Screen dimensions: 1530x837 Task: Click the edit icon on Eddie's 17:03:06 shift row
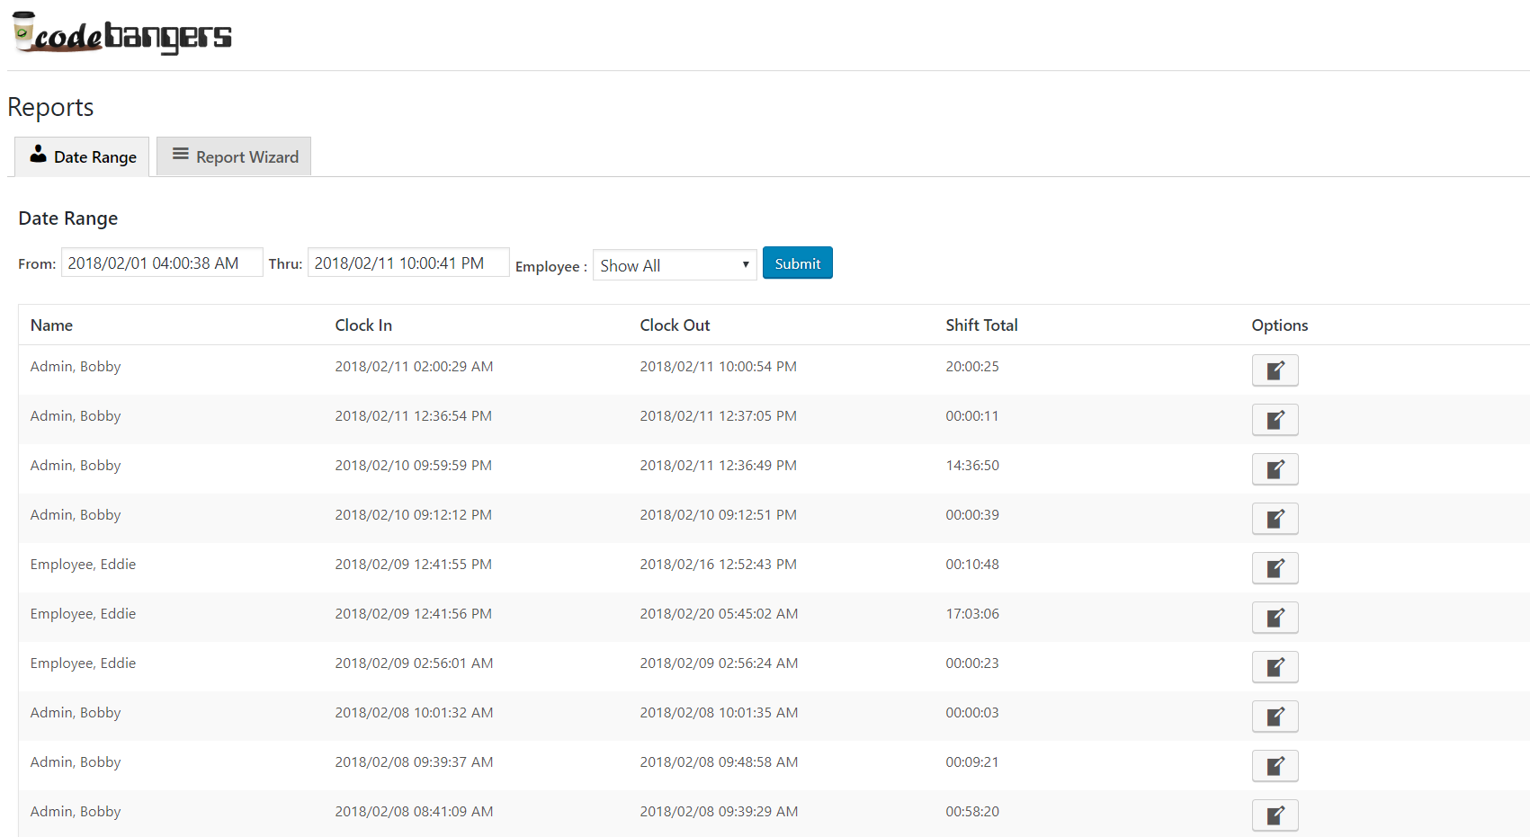pyautogui.click(x=1275, y=617)
